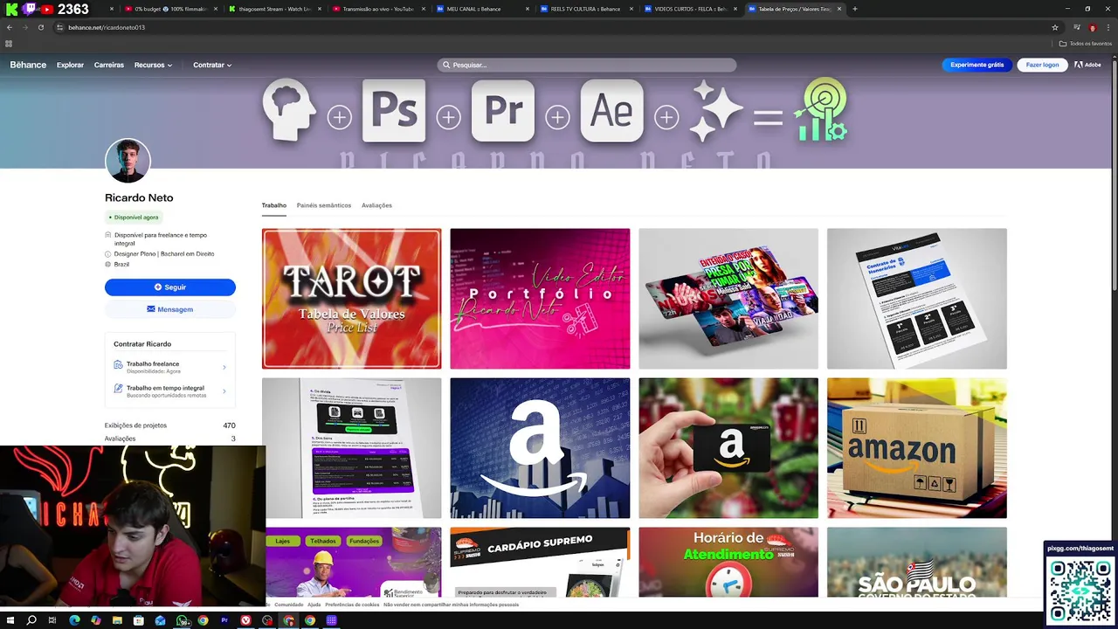Click the red browser profile icon

[1092, 27]
